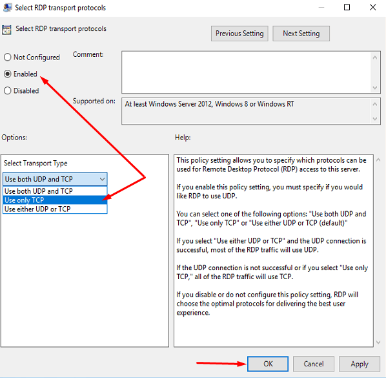The image size is (386, 378).
Task: Click the Previous Setting button
Action: [239, 34]
